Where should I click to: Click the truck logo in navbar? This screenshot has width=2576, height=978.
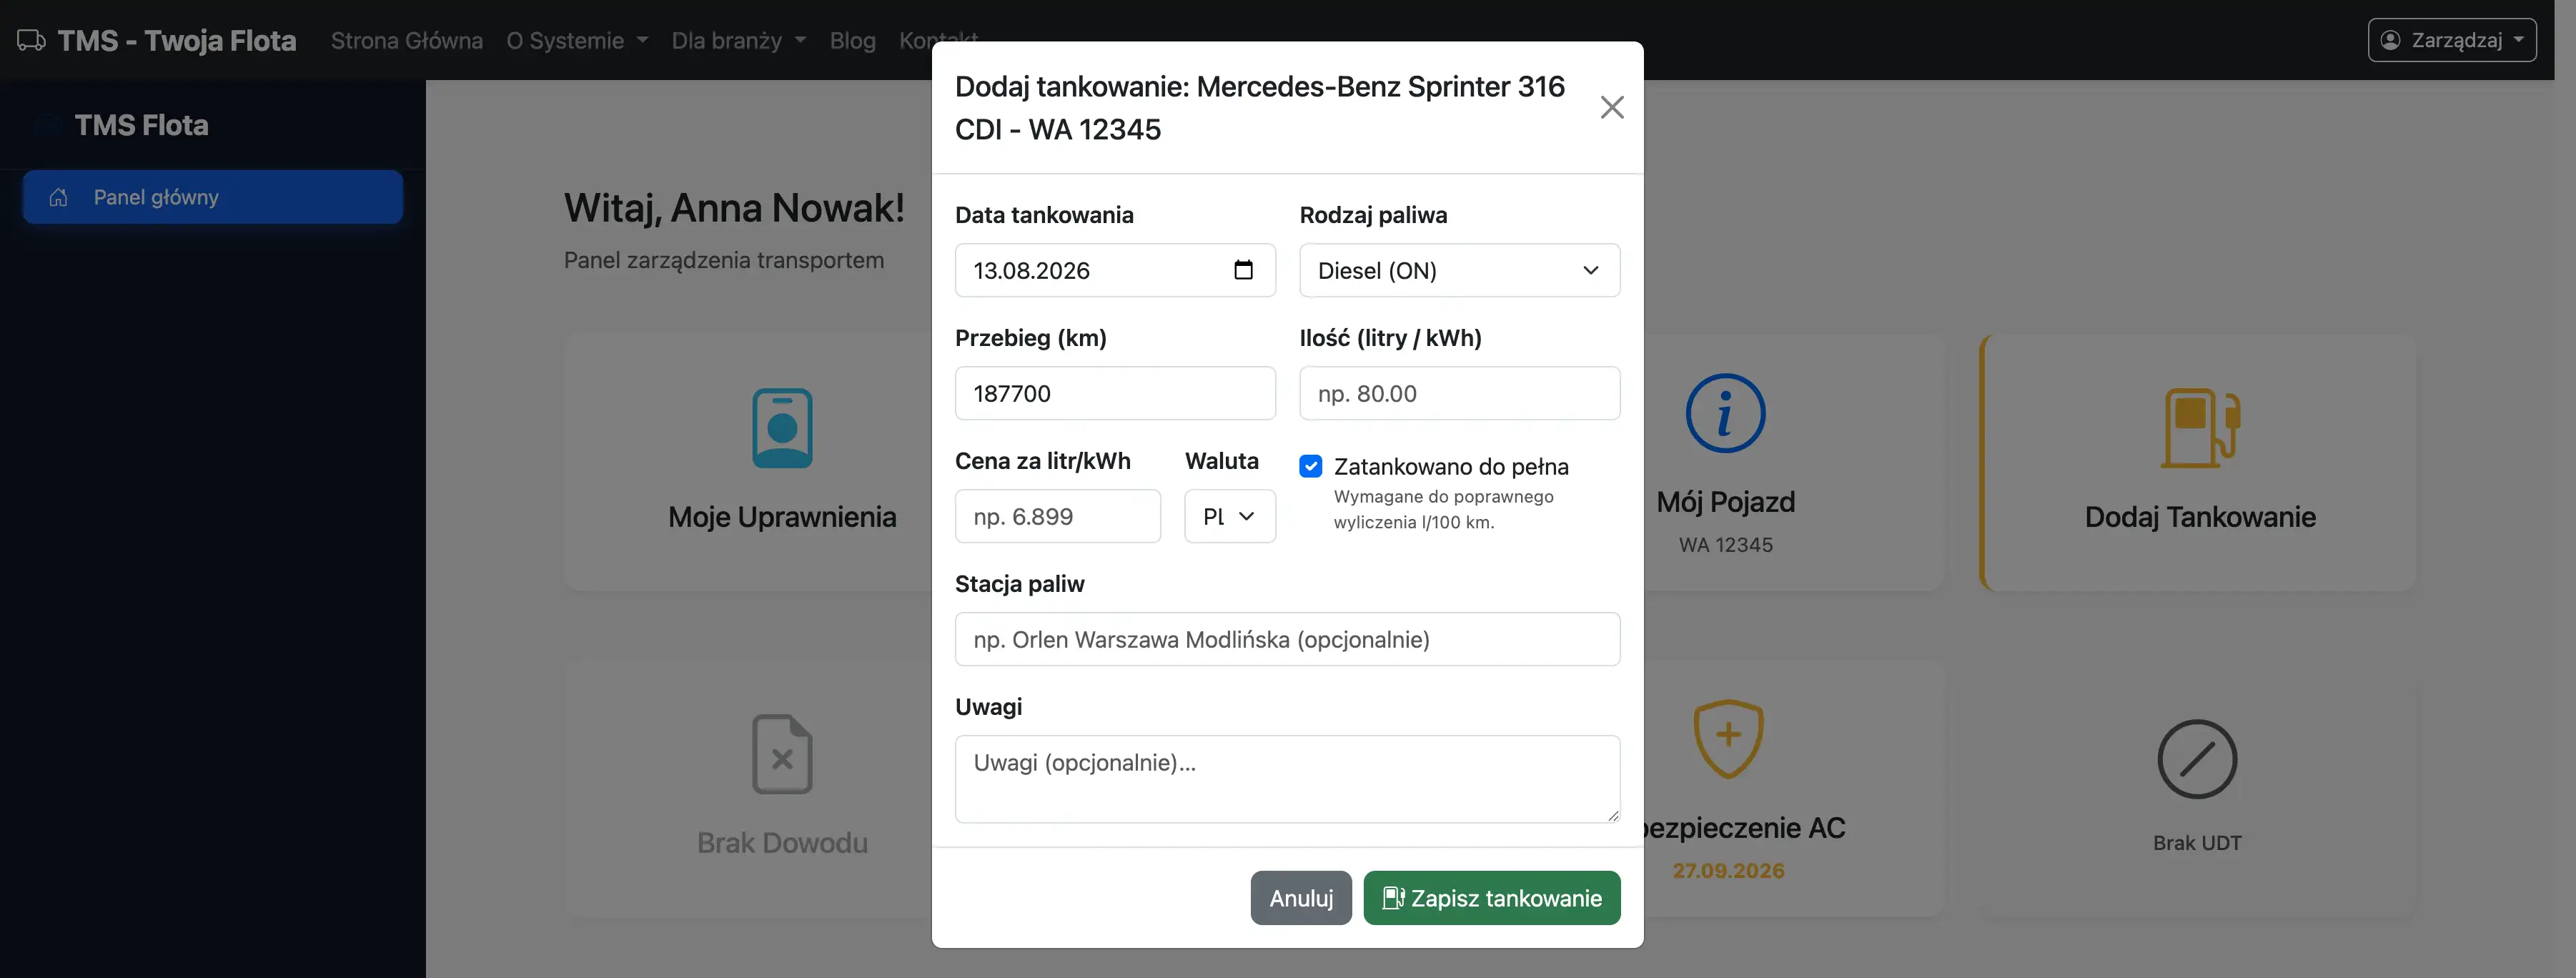click(31, 40)
